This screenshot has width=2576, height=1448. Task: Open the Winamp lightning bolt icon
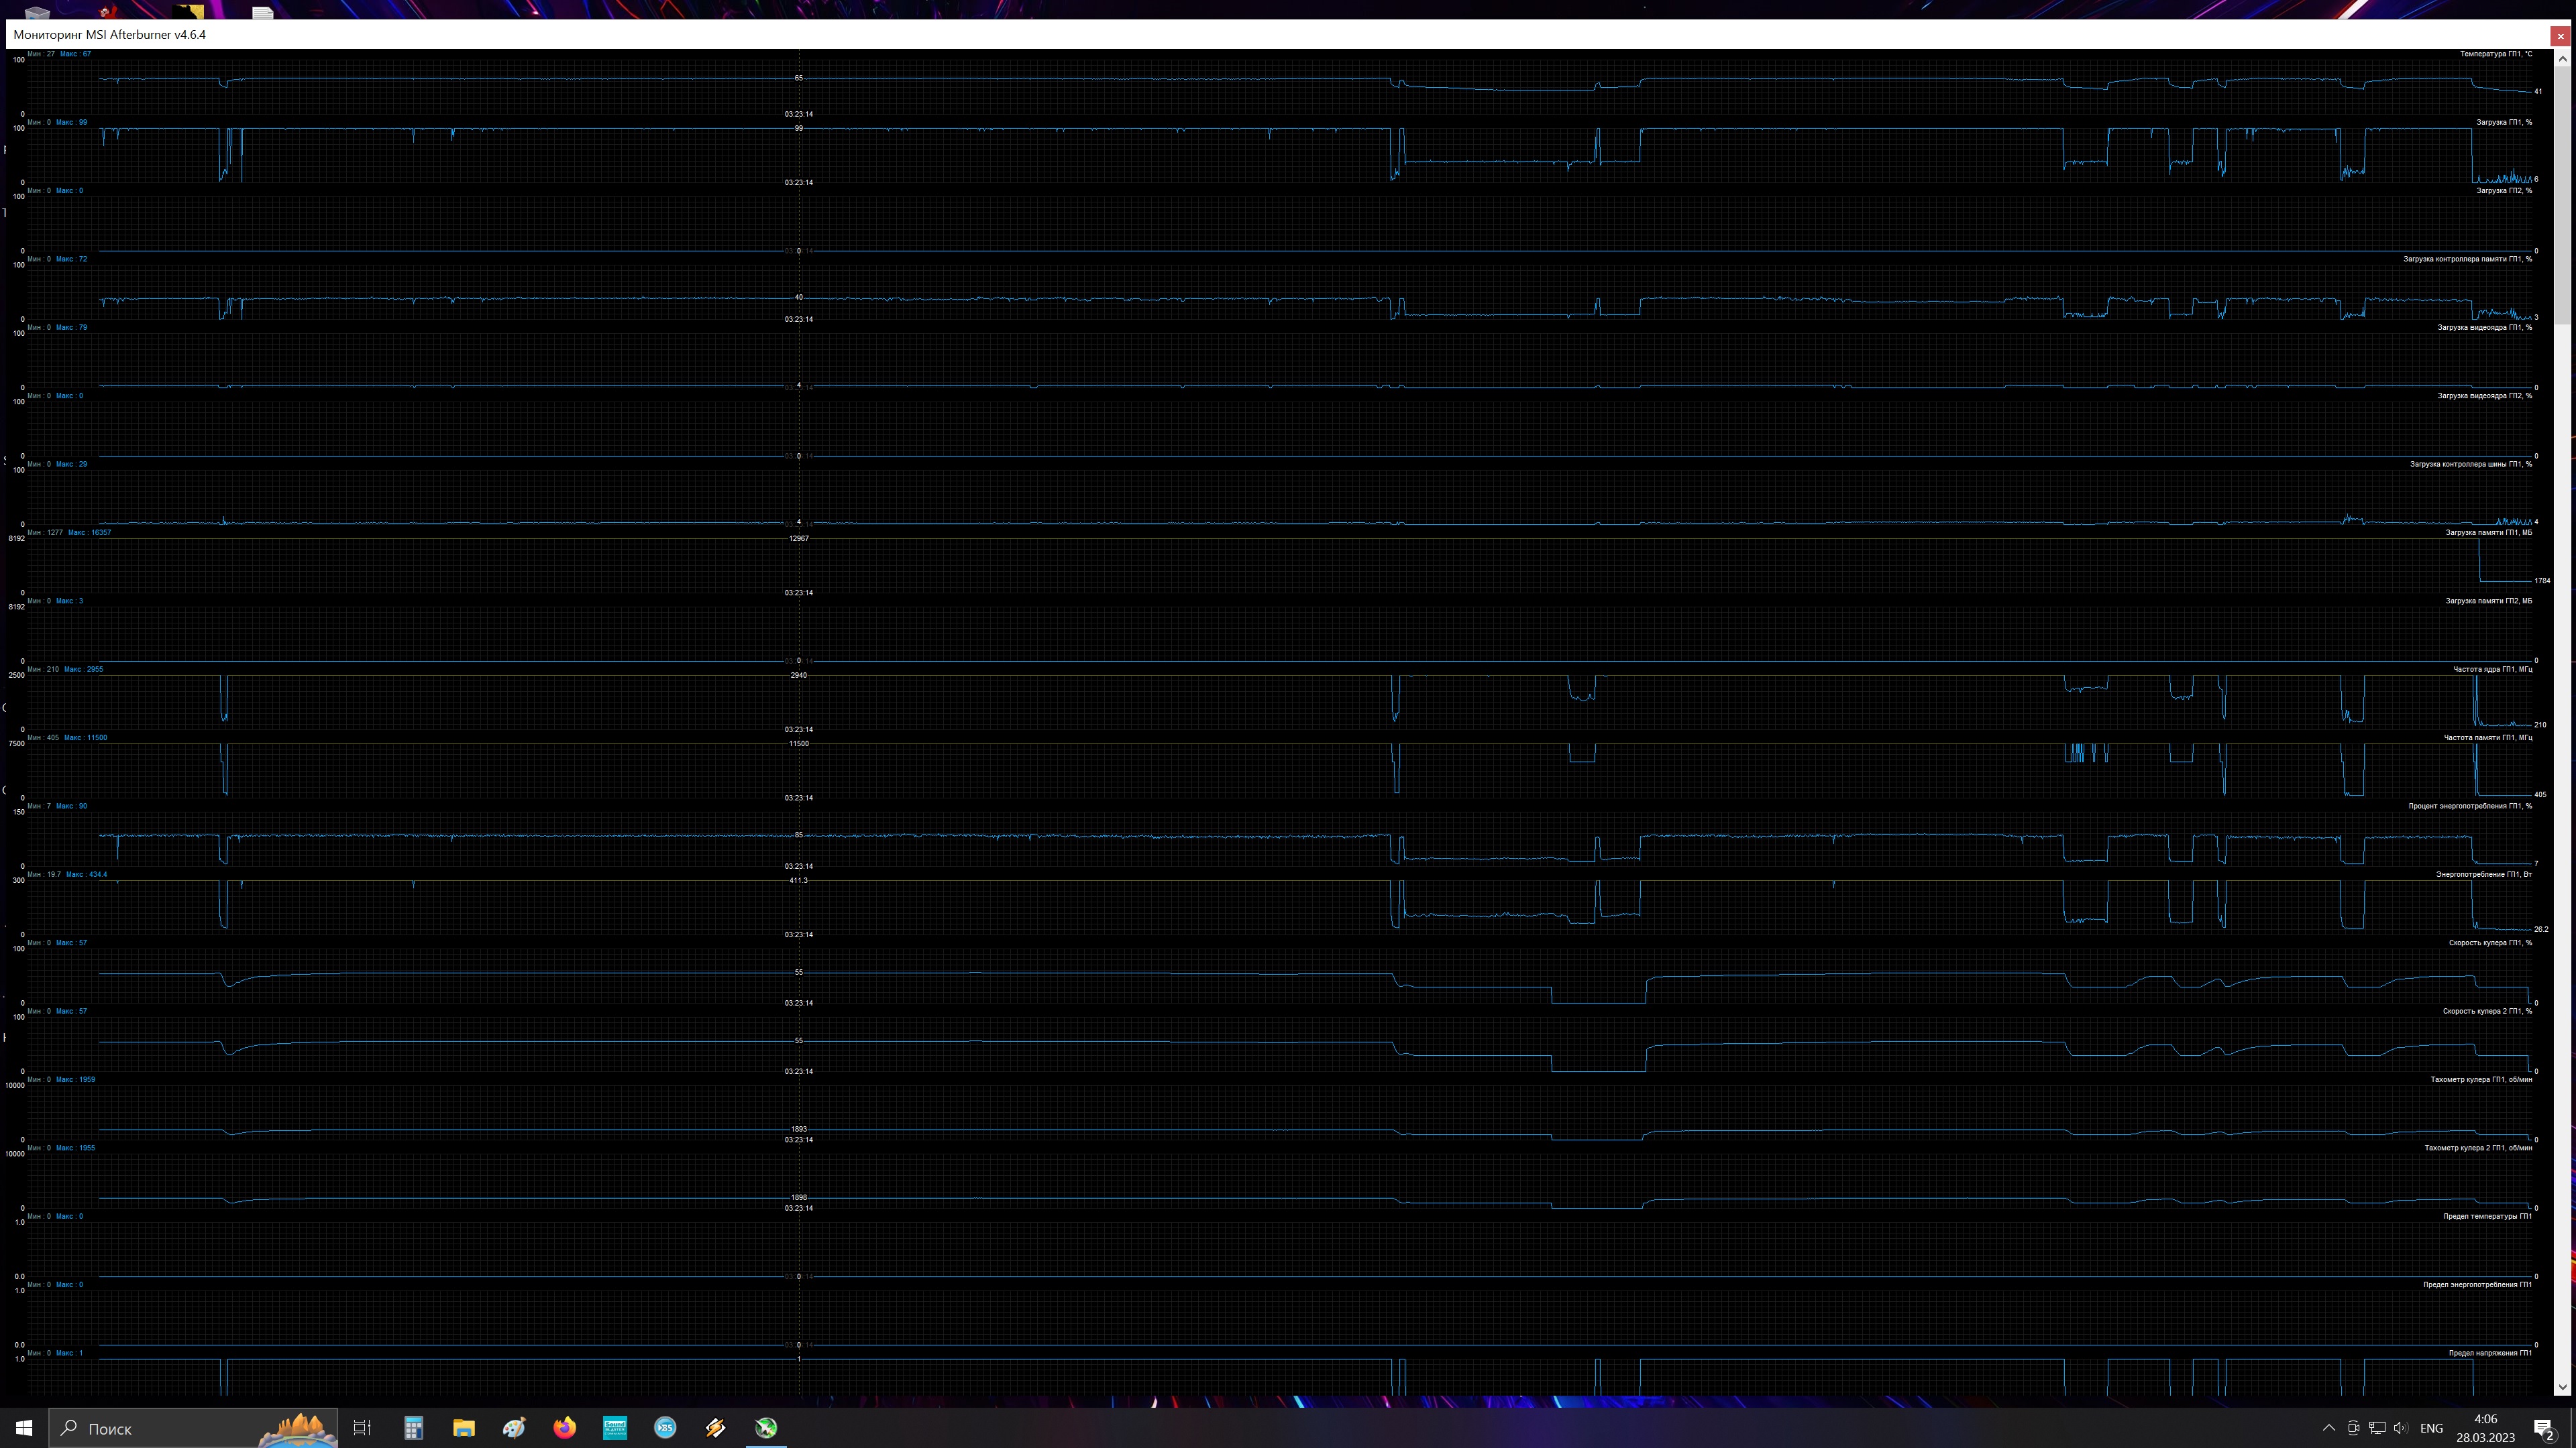715,1428
